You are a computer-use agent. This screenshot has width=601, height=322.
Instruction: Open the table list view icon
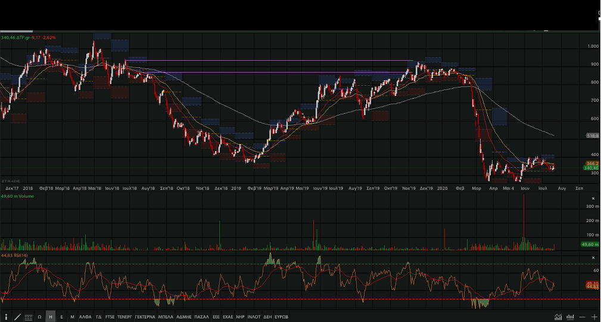point(29,317)
